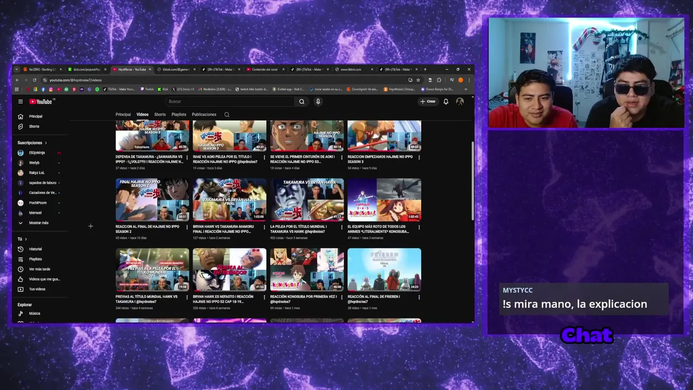Open REACCION EMPEZAMOS HAJIME NO IPPO SEASON 3 title
This screenshot has height=390, width=693.
[x=380, y=159]
